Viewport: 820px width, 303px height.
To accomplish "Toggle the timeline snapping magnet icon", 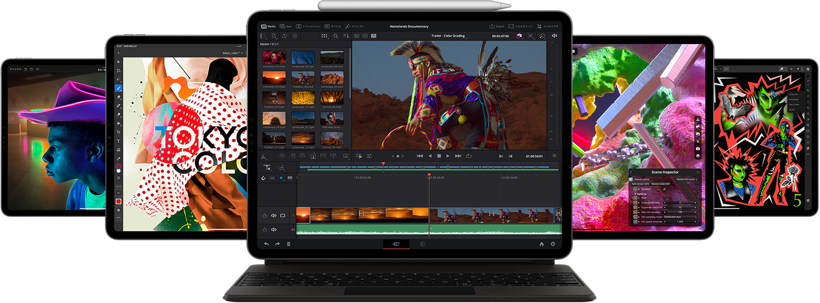I will [263, 178].
